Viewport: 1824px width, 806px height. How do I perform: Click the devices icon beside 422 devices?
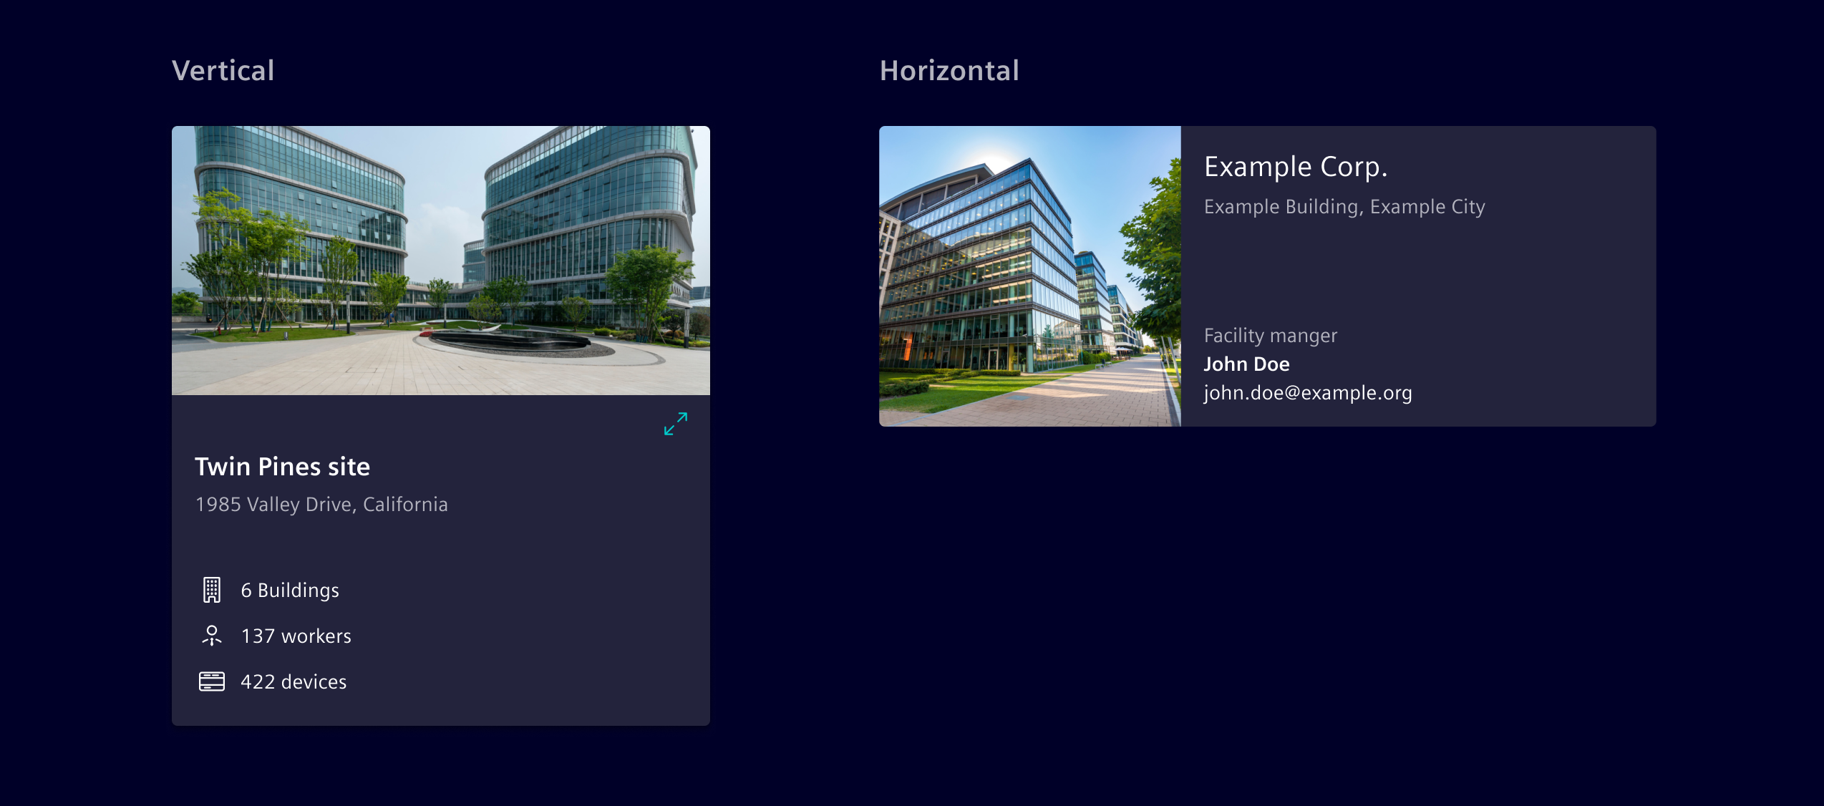point(211,681)
